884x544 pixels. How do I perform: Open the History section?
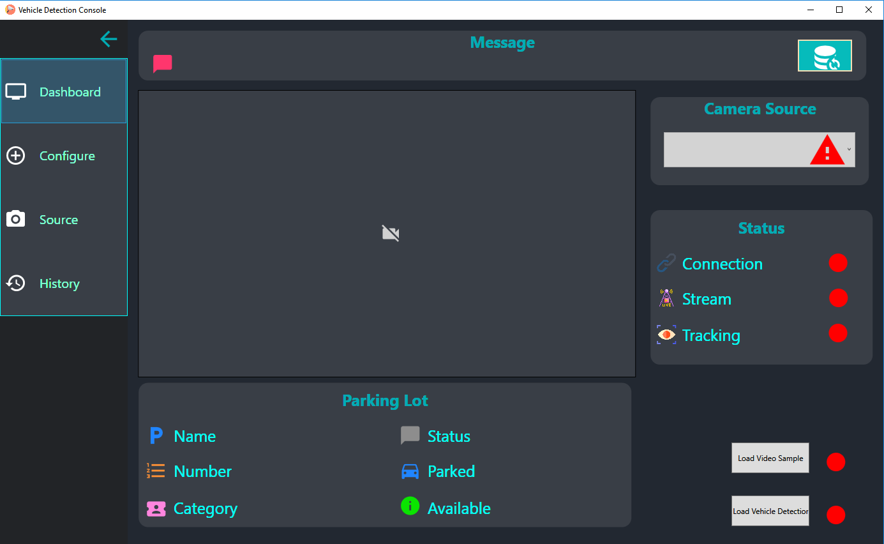(x=59, y=283)
